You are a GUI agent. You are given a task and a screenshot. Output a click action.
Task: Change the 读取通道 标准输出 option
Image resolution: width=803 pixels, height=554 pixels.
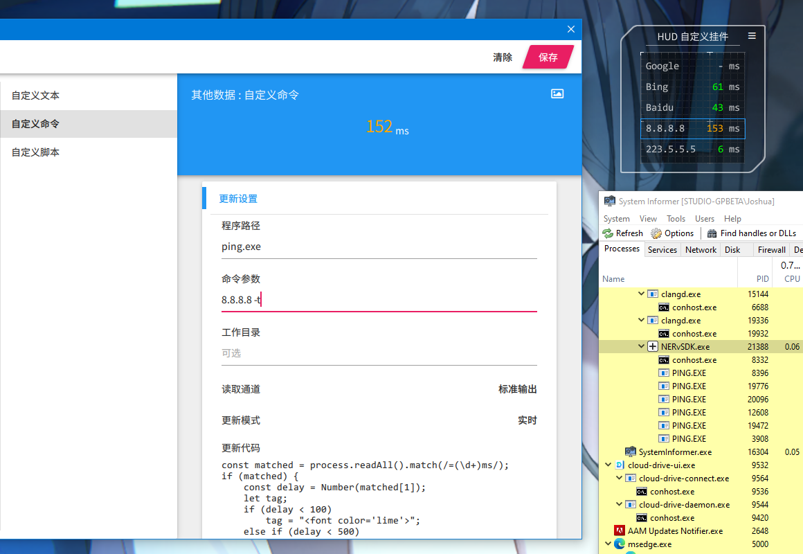(517, 389)
